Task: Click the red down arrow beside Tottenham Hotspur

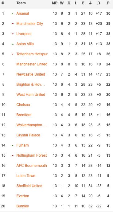Action: tap(13, 54)
